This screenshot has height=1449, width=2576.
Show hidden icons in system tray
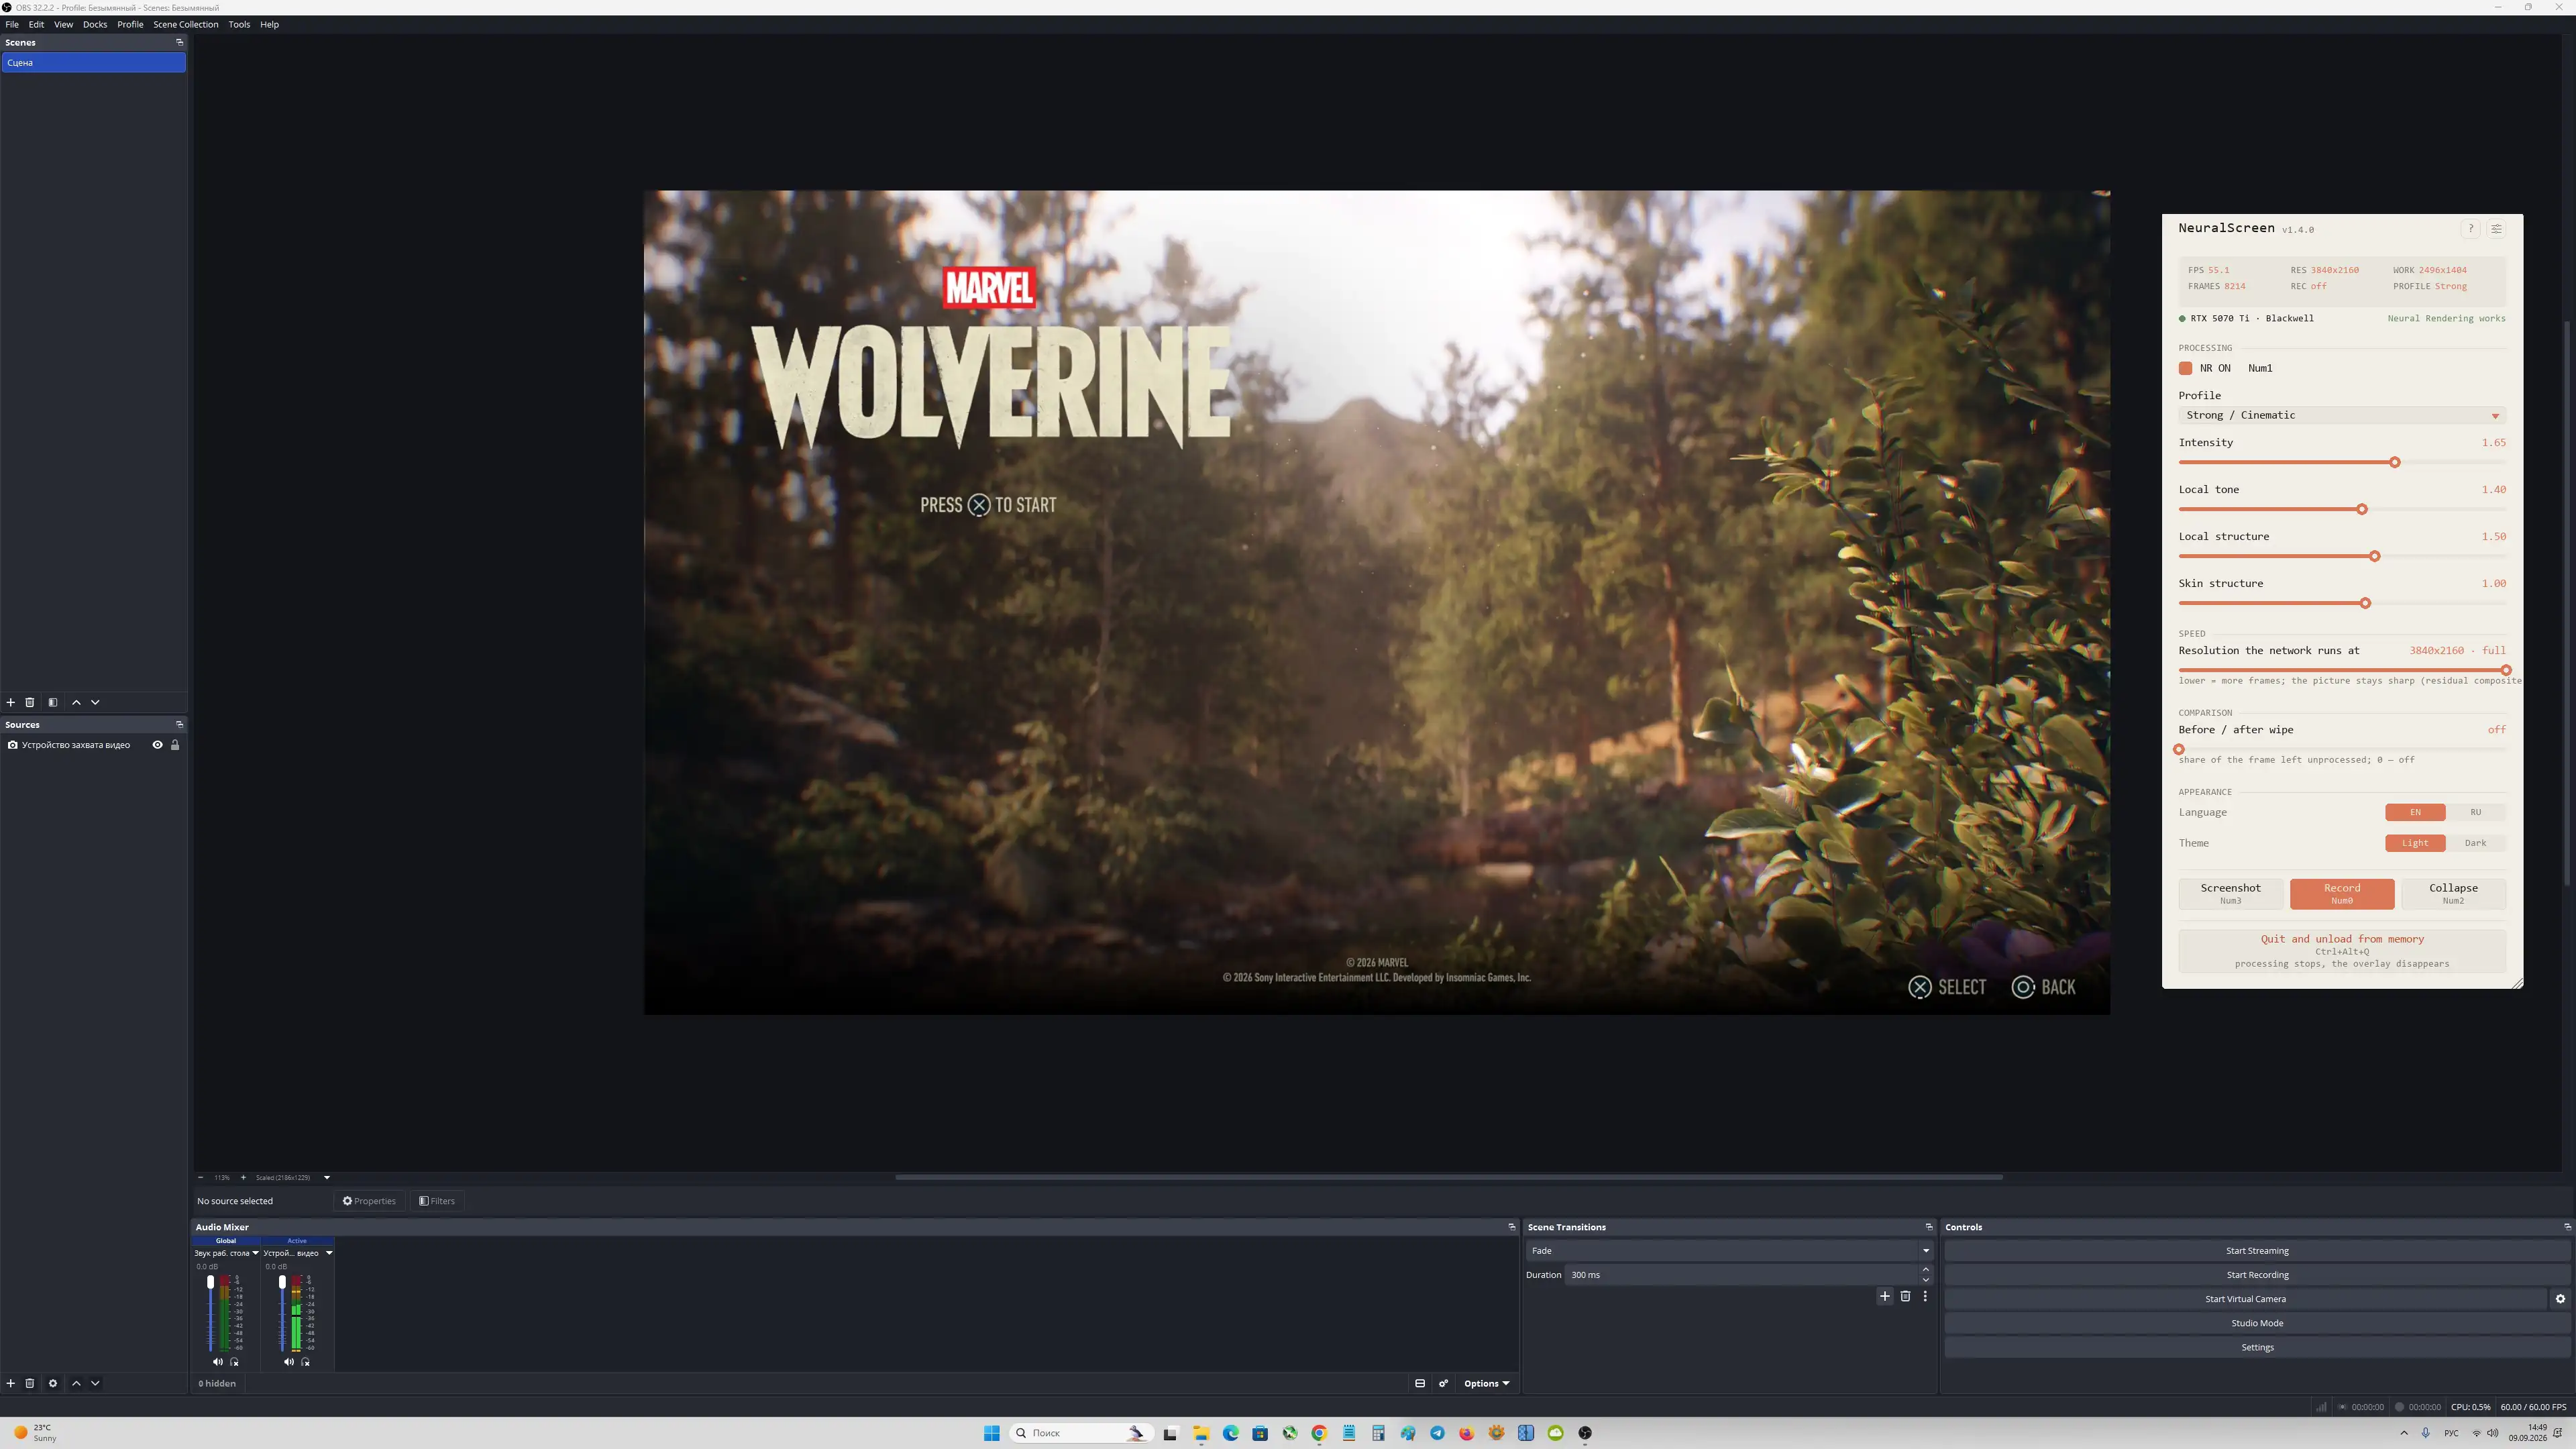2404,1433
